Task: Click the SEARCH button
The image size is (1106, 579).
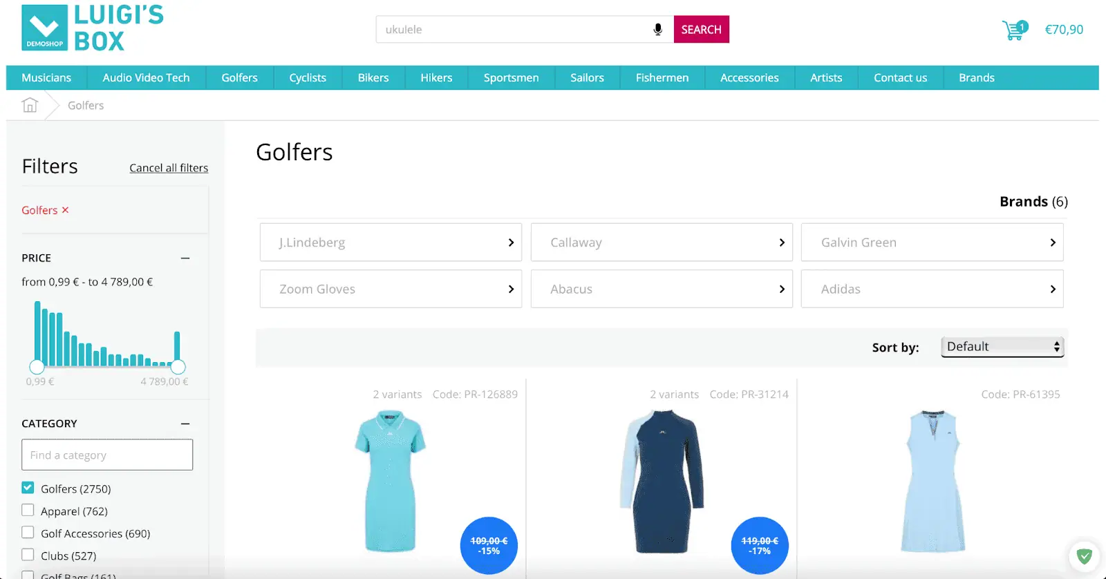Action: pyautogui.click(x=701, y=29)
